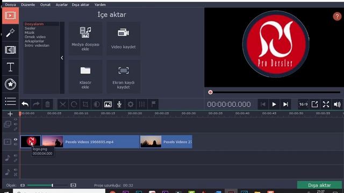Mute the main video track
Image resolution: width=344 pixels, height=193 pixels.
pos(16,144)
